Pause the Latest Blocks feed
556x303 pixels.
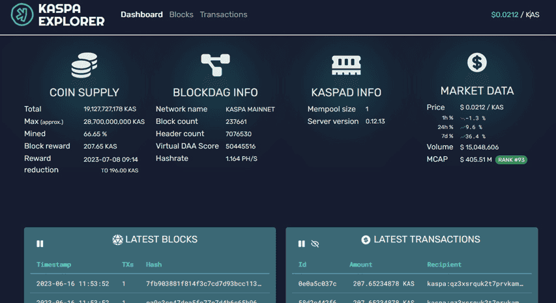click(x=40, y=244)
